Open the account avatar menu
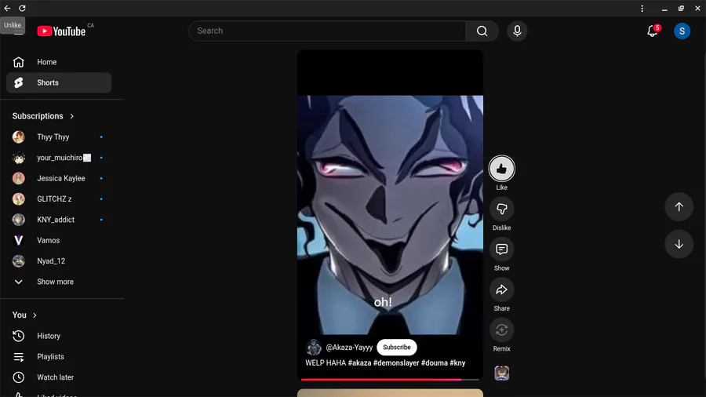This screenshot has height=397, width=706. (x=682, y=31)
